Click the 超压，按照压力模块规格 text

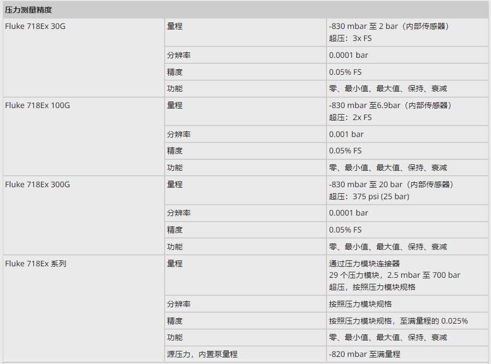click(x=372, y=287)
